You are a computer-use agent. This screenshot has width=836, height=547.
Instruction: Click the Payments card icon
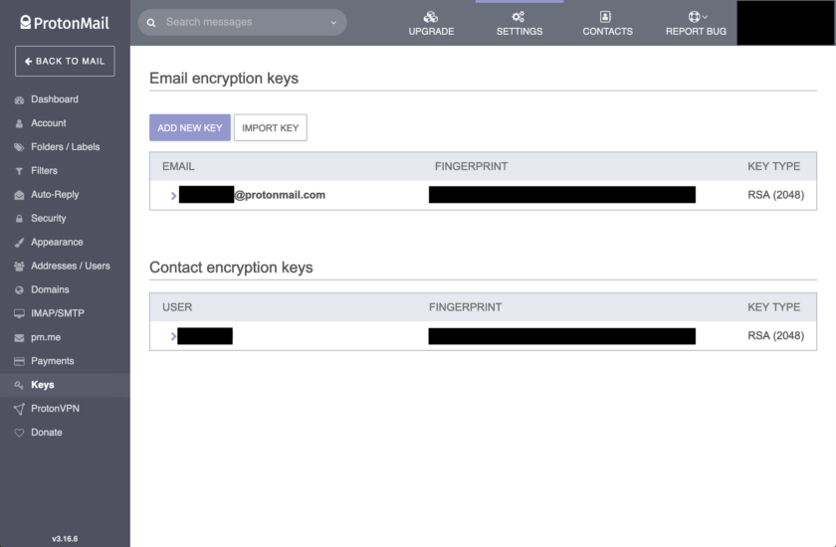[x=19, y=362]
